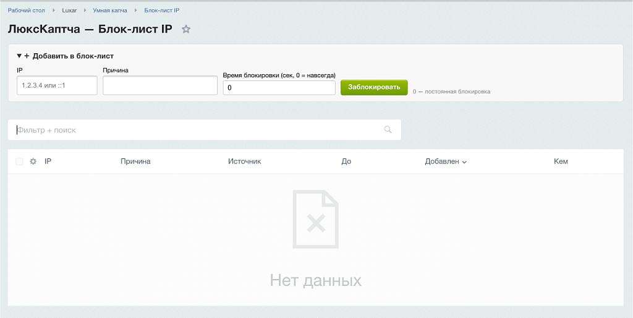Image resolution: width=633 pixels, height=318 pixels.
Task: Focus the IP address input field
Action: pos(57,85)
